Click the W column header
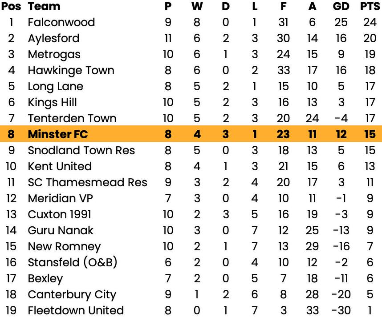The height and width of the screenshot is (317, 382). pos(197,6)
